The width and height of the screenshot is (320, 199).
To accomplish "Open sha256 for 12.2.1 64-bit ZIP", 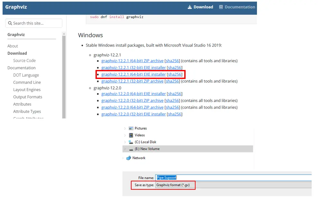I will [172, 61].
